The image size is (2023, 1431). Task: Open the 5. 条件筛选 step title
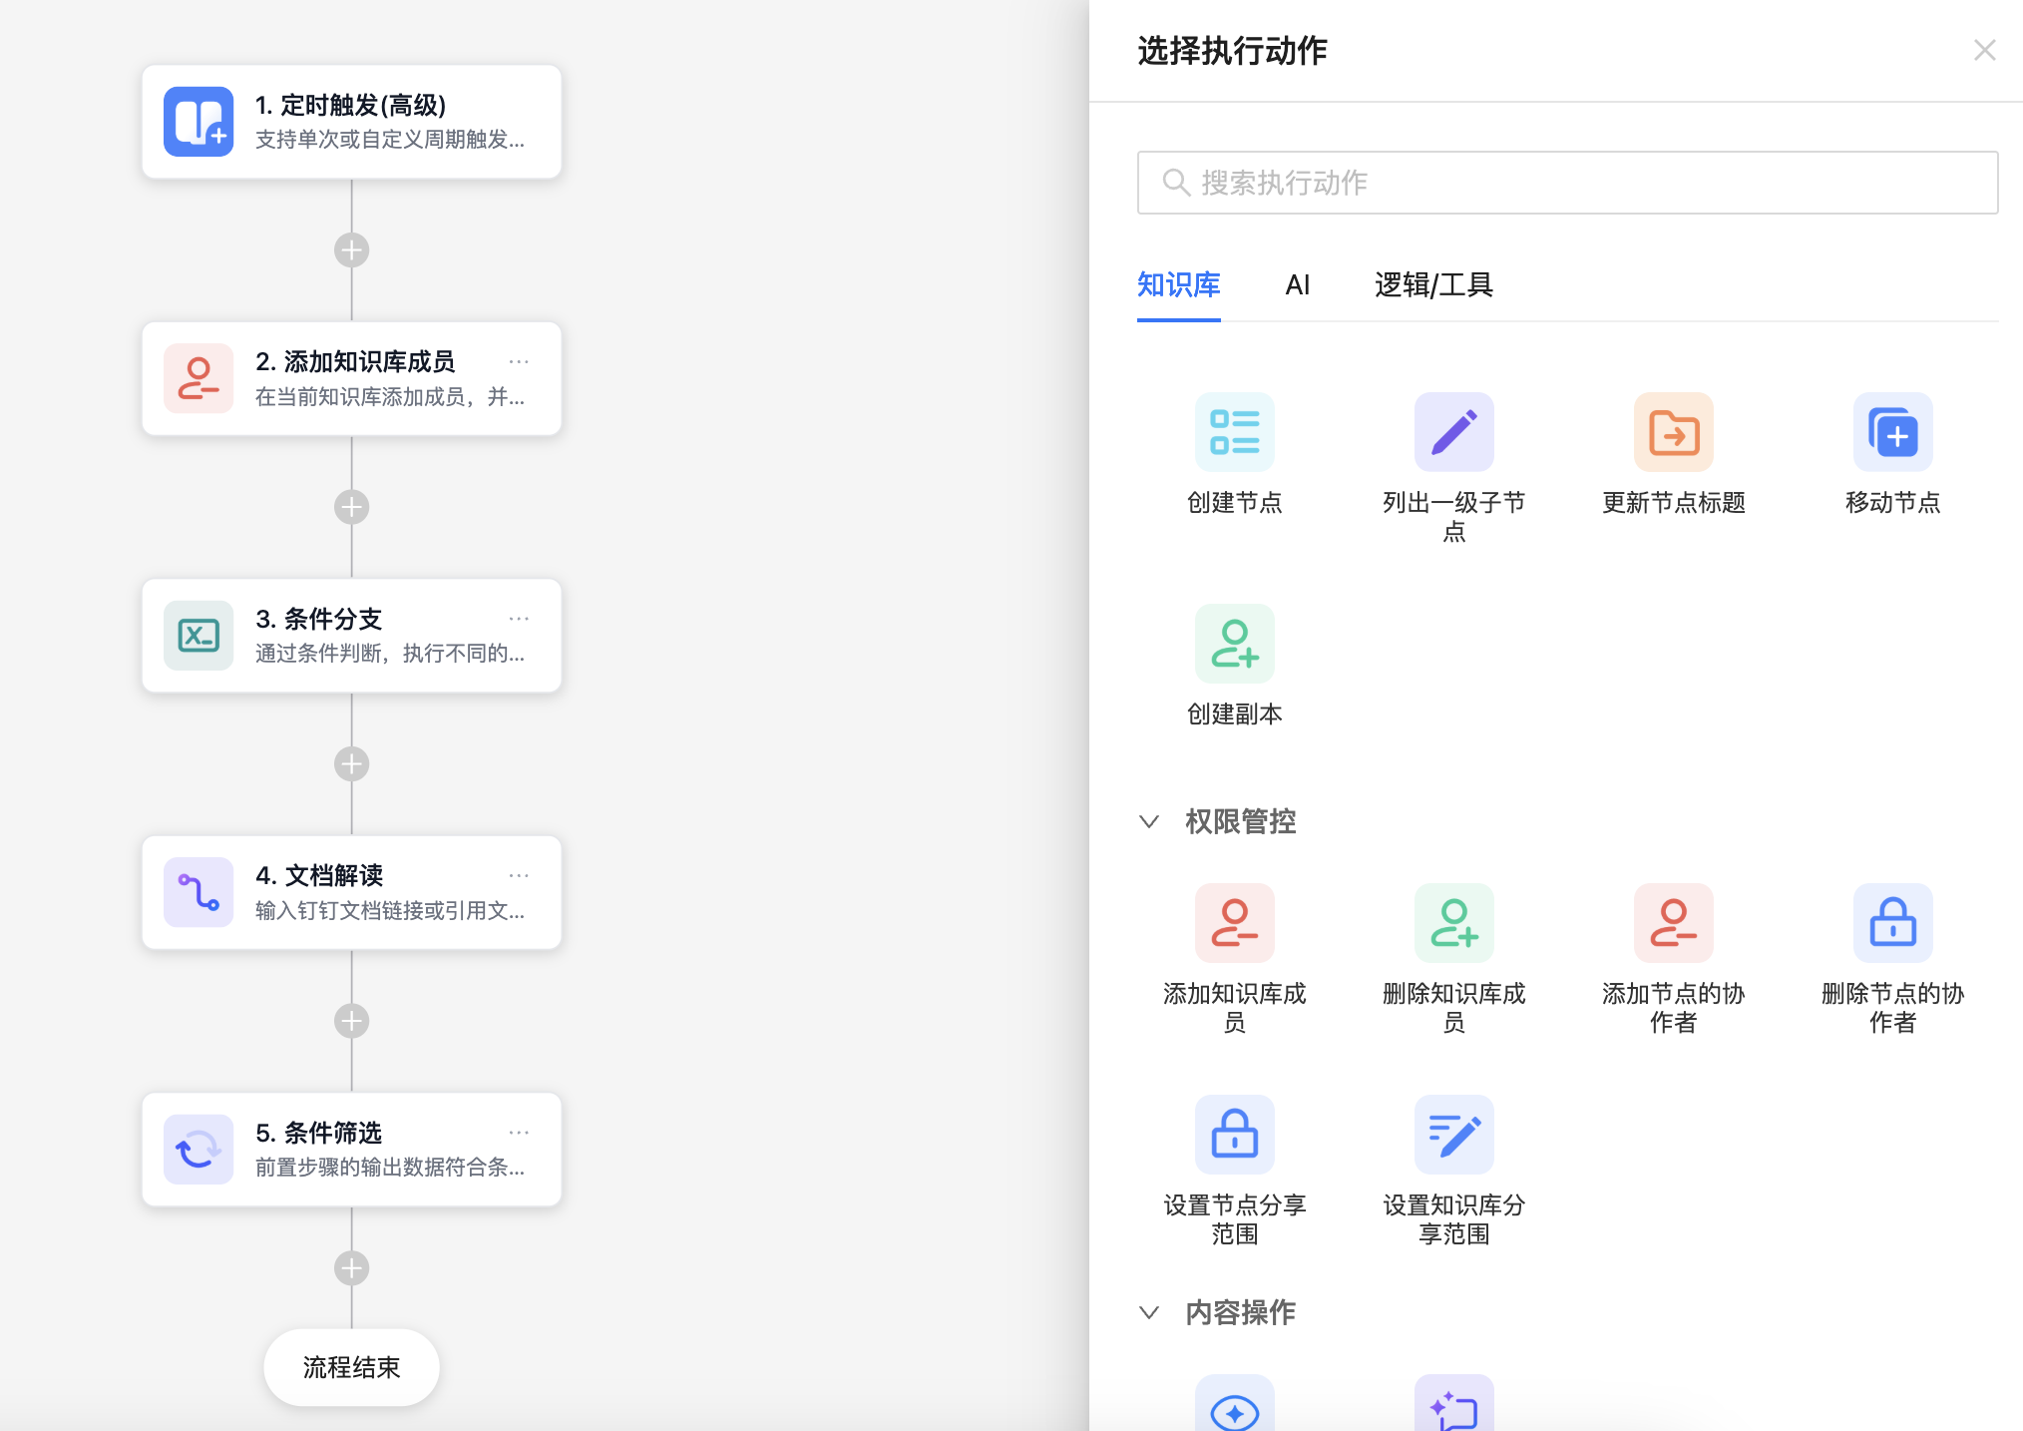point(318,1133)
